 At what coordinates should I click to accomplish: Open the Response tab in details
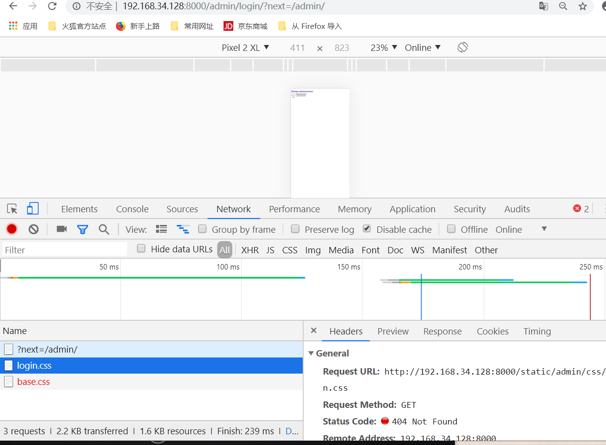[x=442, y=331]
